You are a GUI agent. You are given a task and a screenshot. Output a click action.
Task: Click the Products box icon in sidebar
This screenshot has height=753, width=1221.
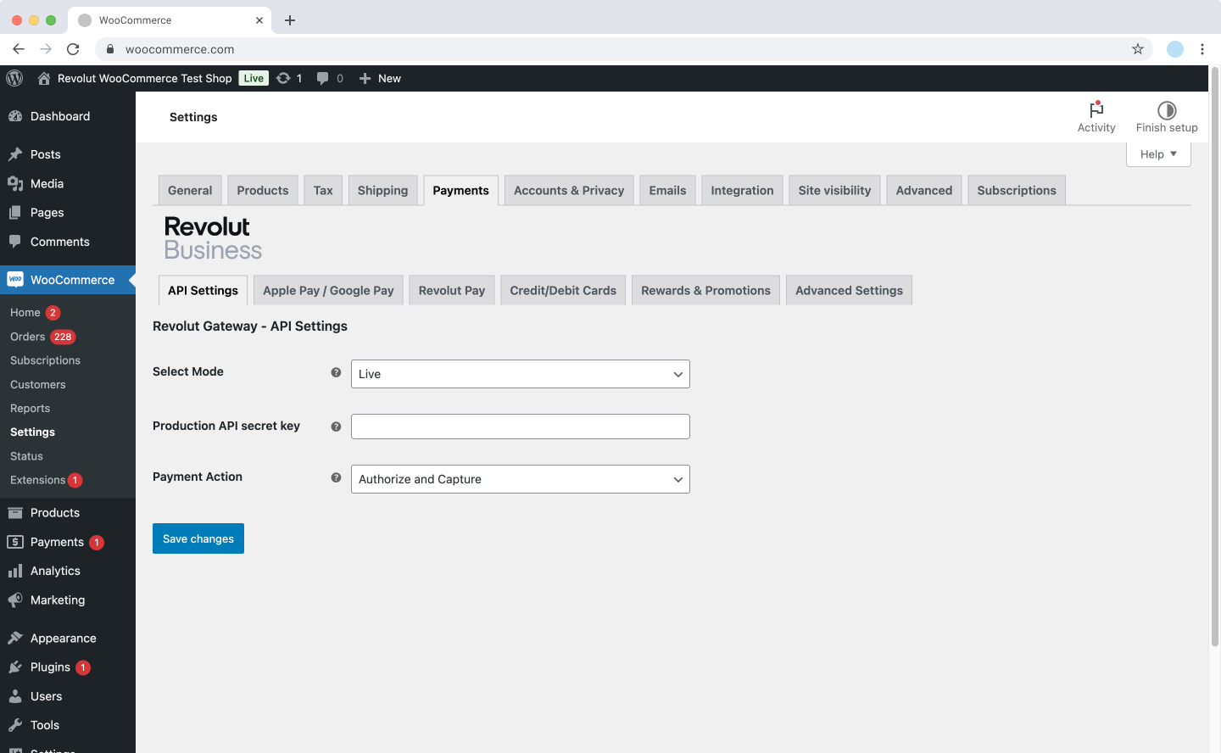point(15,512)
